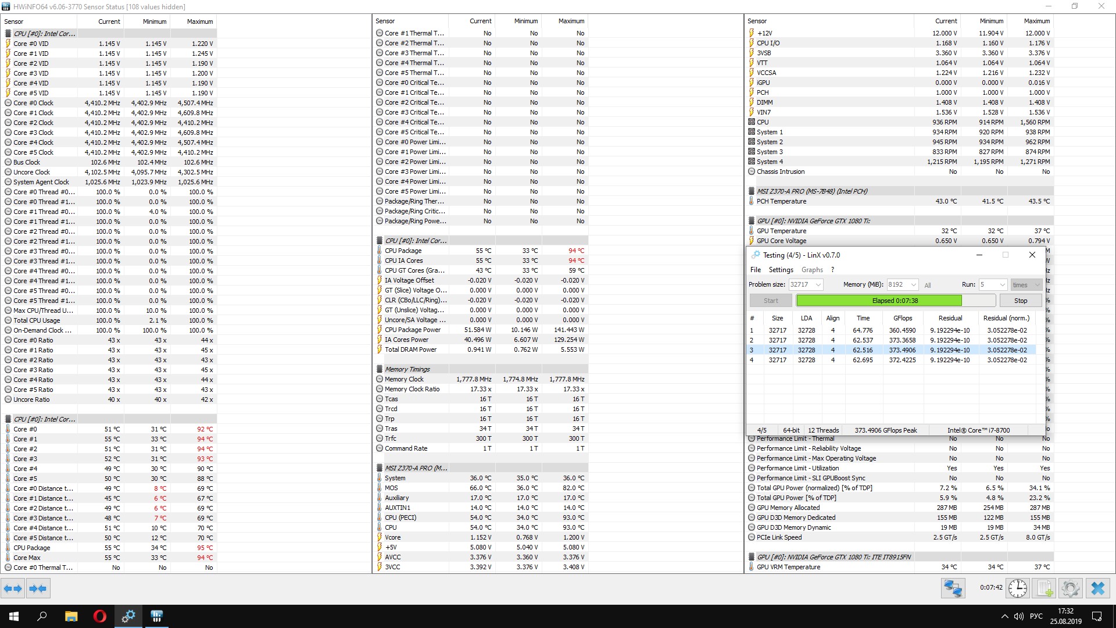Click the expand columns left-right arrows icon
This screenshot has height=628, width=1116.
coord(13,588)
